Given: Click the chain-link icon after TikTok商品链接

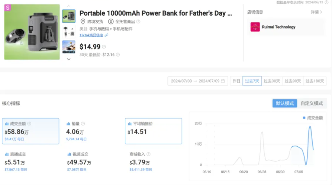Looking at the screenshot, I should 106,35.
